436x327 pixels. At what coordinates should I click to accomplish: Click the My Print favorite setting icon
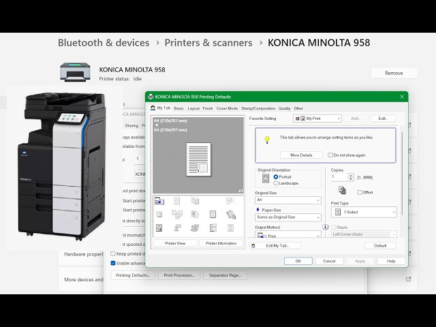coord(300,119)
